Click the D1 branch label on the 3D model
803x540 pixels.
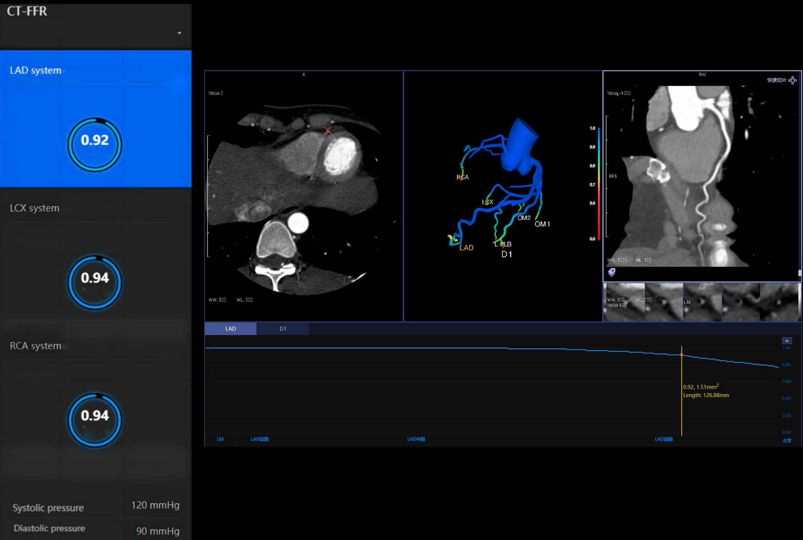point(507,254)
